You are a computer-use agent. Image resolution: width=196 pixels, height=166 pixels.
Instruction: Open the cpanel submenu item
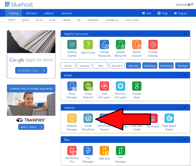click(25, 20)
